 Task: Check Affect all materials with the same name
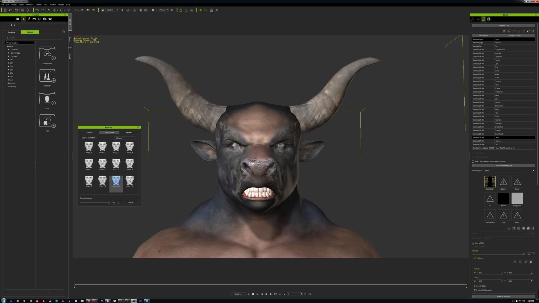(473, 162)
